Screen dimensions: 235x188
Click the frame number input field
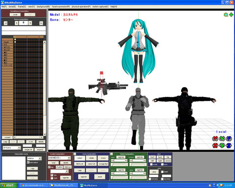pyautogui.click(x=23, y=23)
